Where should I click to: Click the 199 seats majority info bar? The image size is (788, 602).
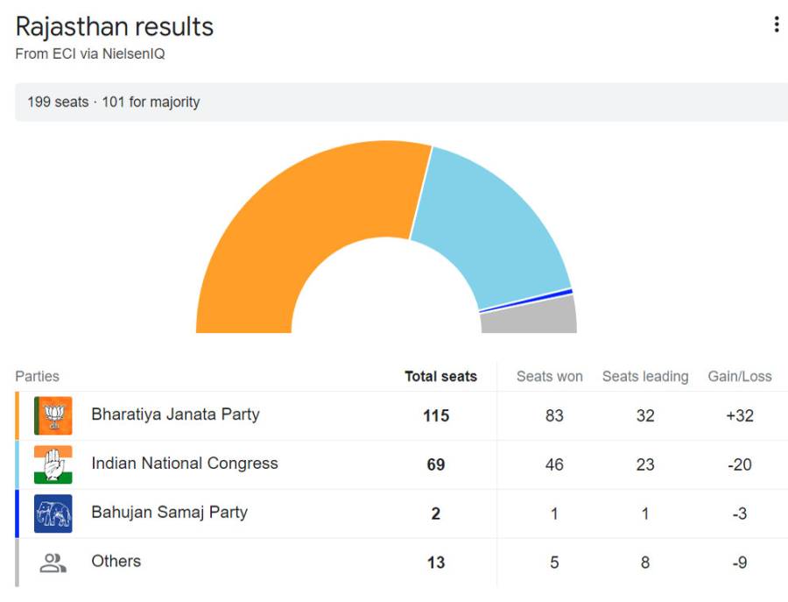click(402, 103)
